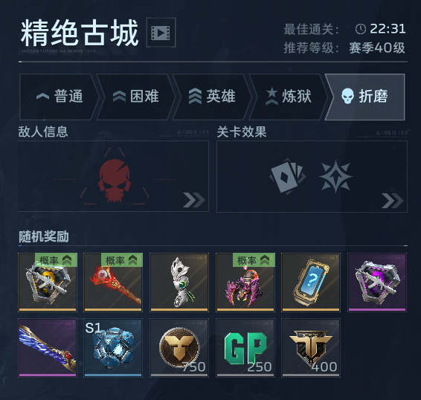Click the playing cards effect icon
421x400 pixels.
pyautogui.click(x=288, y=176)
